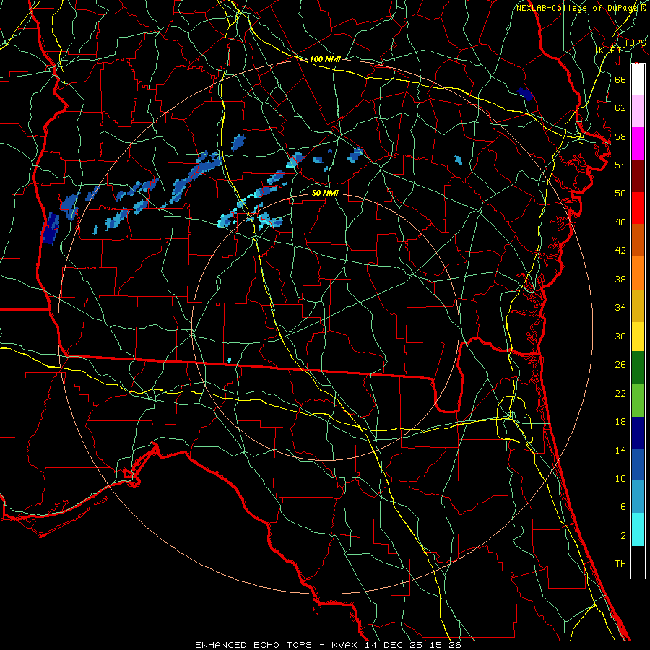Click the '18' legend value
This screenshot has height=650, width=650.
[620, 422]
